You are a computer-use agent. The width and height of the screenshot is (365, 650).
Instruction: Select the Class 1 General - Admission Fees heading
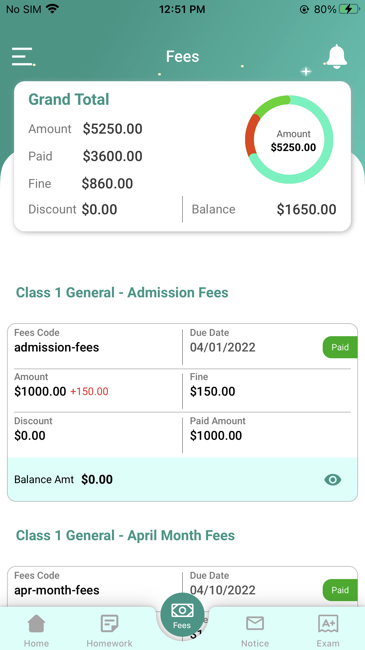122,293
